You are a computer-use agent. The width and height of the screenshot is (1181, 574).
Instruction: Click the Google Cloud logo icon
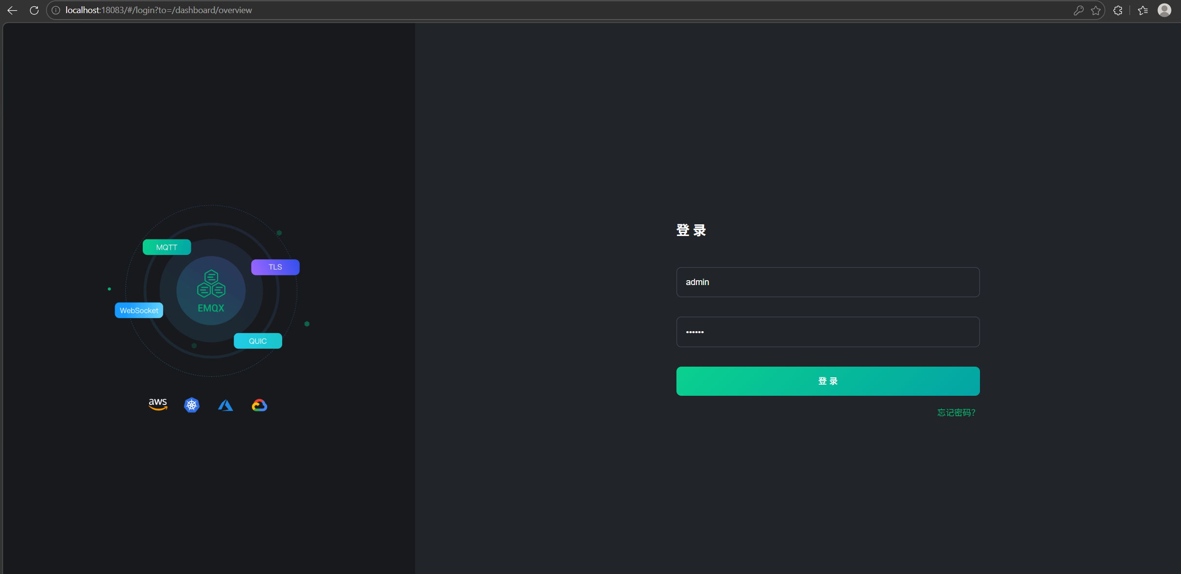[x=259, y=405]
